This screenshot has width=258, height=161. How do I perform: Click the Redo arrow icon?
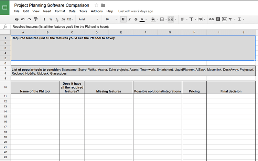pyautogui.click(x=30, y=19)
